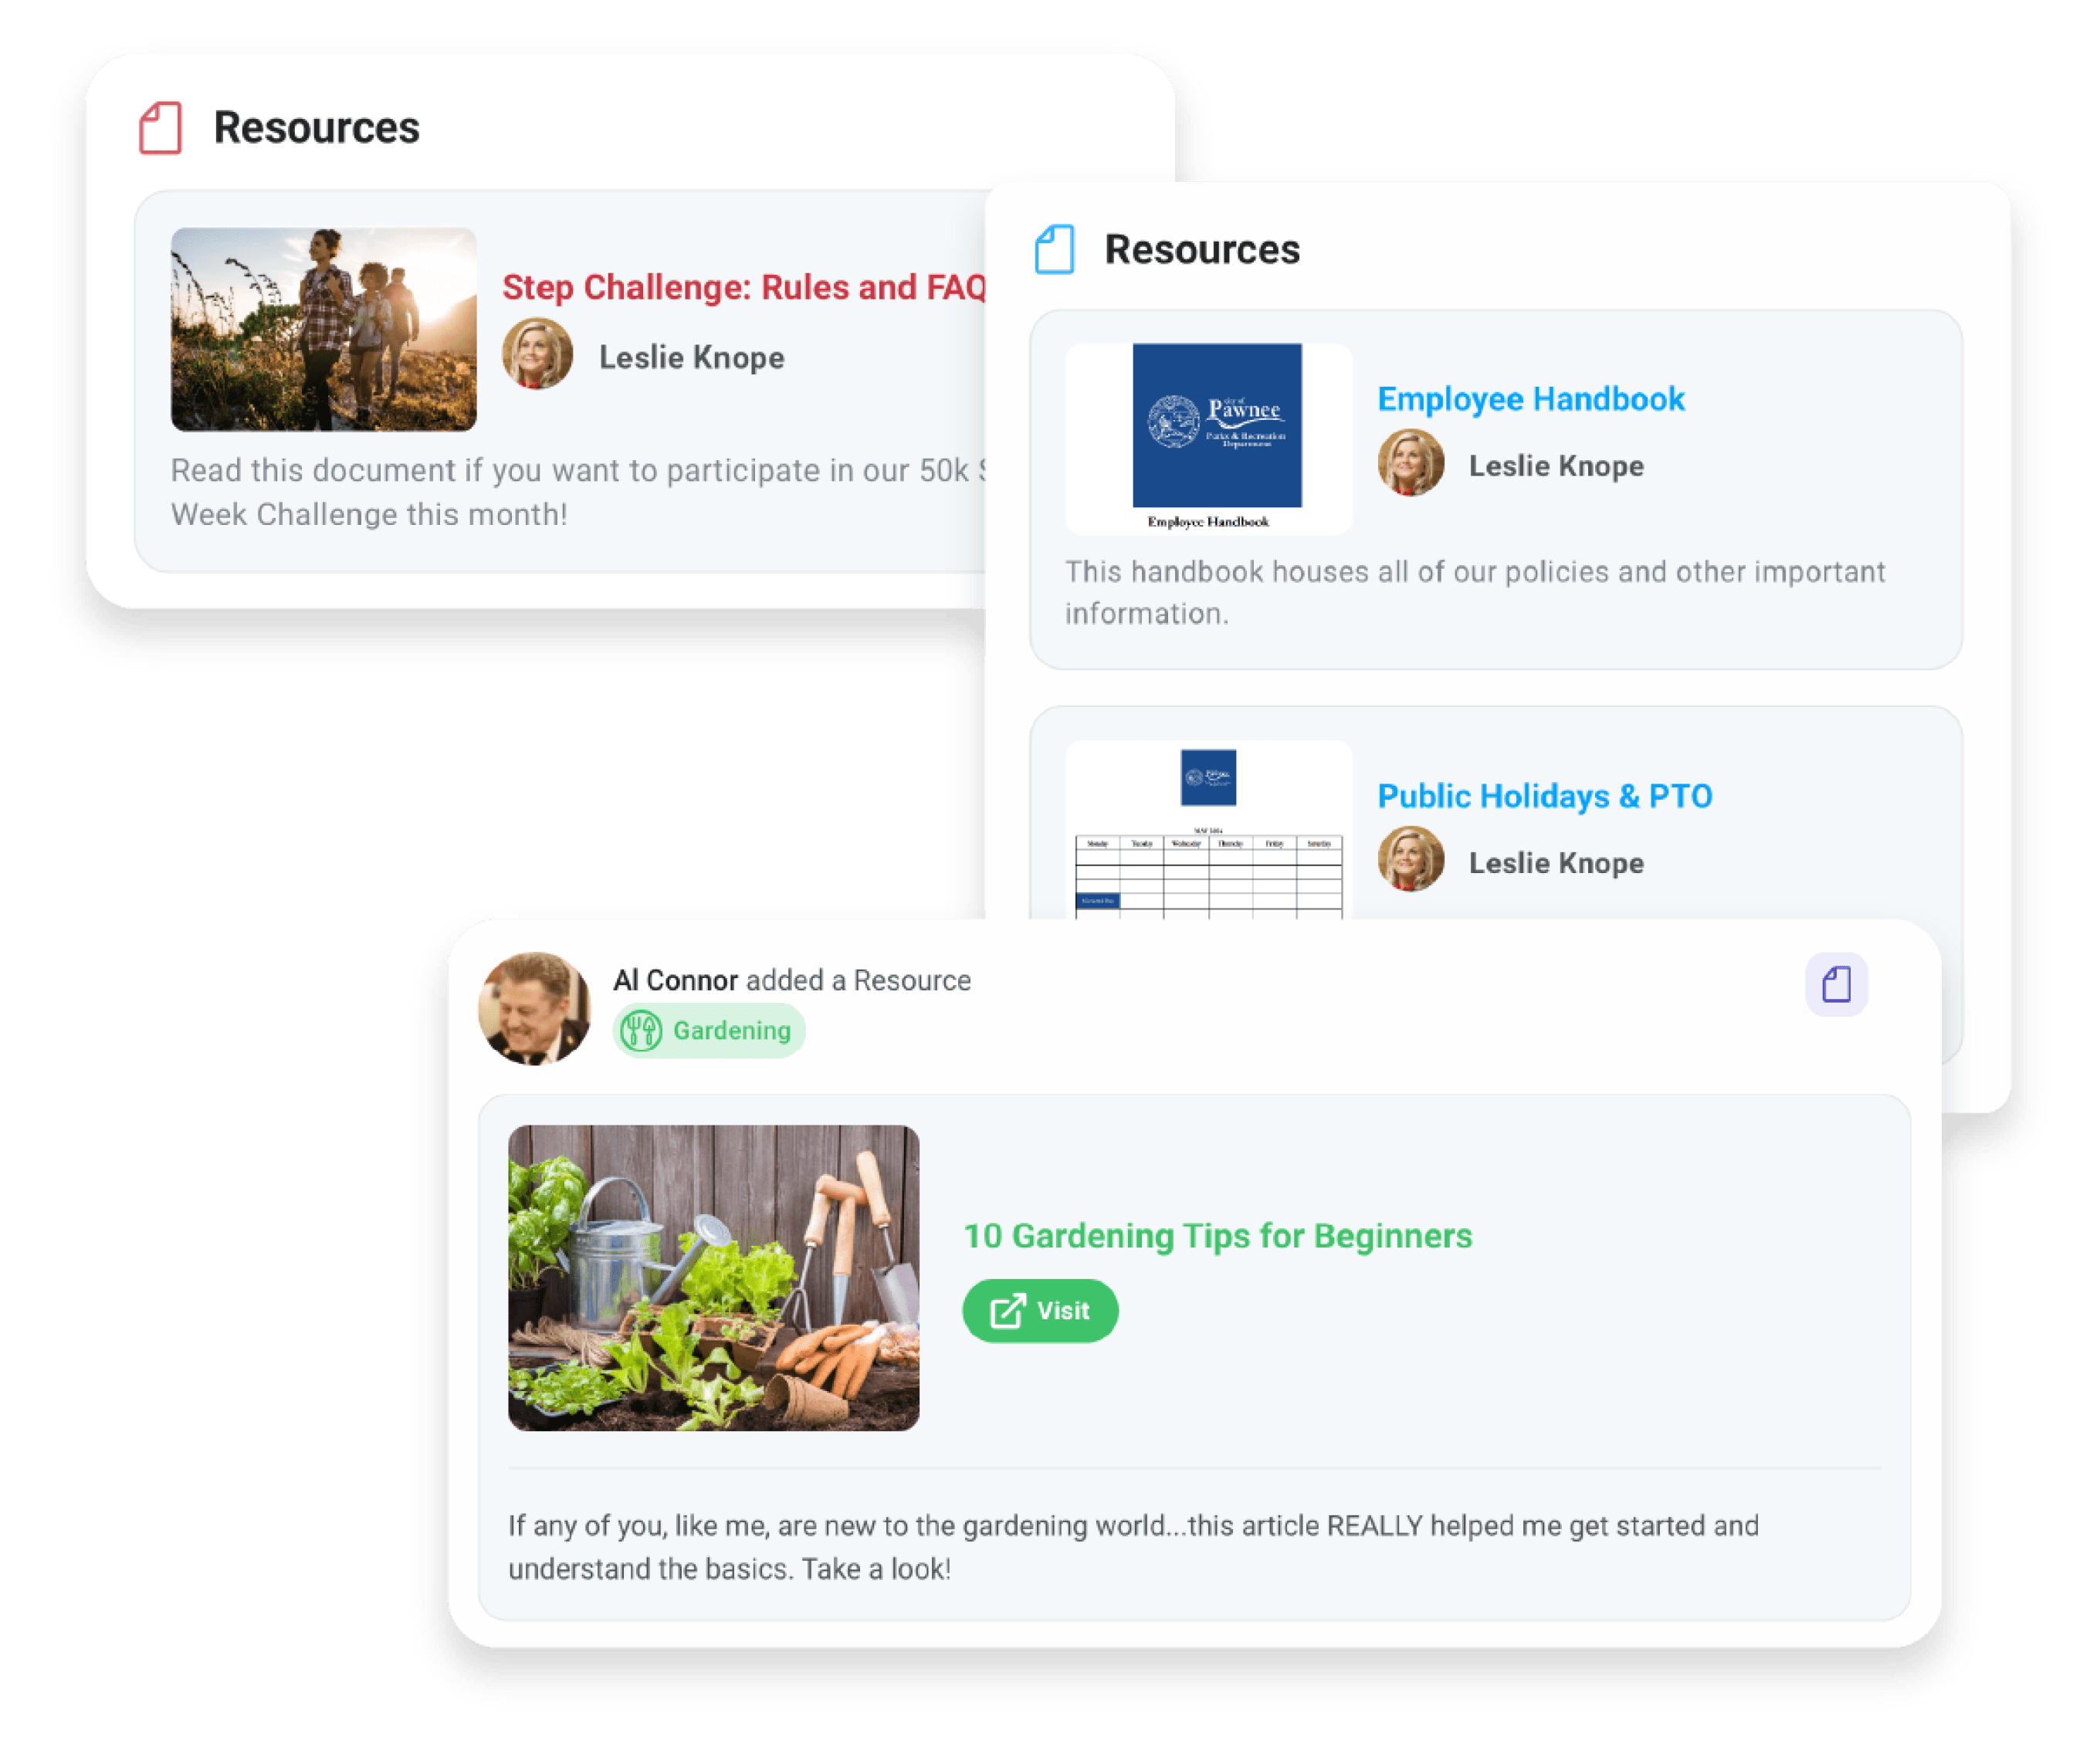Select the Gardening topic tag
Viewport: 2100px width, 1750px height.
tap(708, 1031)
